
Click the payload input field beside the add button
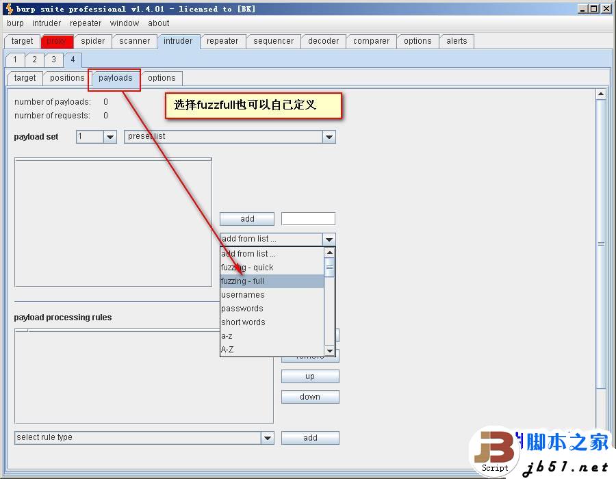pos(308,218)
